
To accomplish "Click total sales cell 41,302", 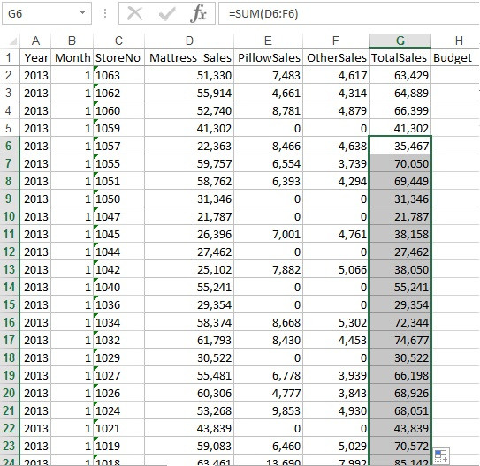I will [x=400, y=128].
